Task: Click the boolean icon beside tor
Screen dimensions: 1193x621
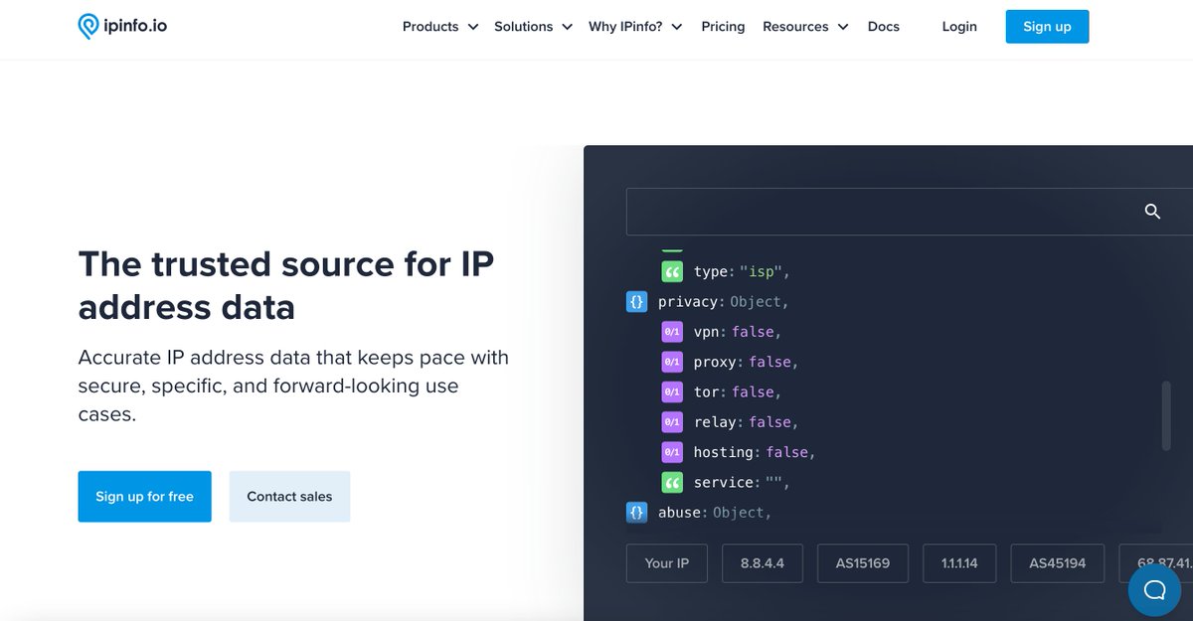Action: 672,391
